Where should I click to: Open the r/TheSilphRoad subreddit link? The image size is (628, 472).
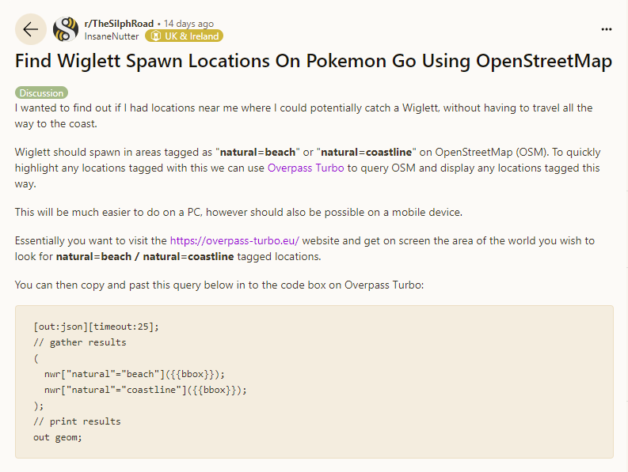119,24
